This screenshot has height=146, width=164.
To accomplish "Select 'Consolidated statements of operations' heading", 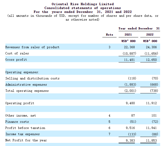I will 83,8.
